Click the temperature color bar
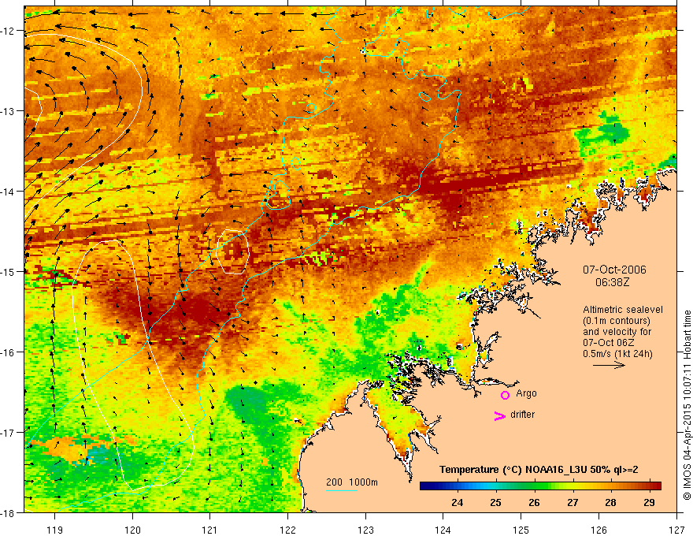 (x=540, y=486)
